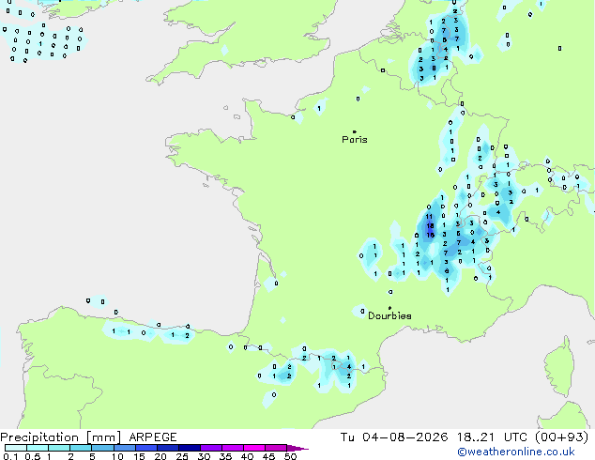
Task: Click the 11 precipitation value in eastern France
Action: click(429, 217)
